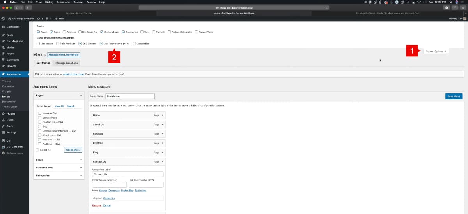Click the Add to Menu button
Viewport: 468px width, 214px height.
pyautogui.click(x=73, y=150)
